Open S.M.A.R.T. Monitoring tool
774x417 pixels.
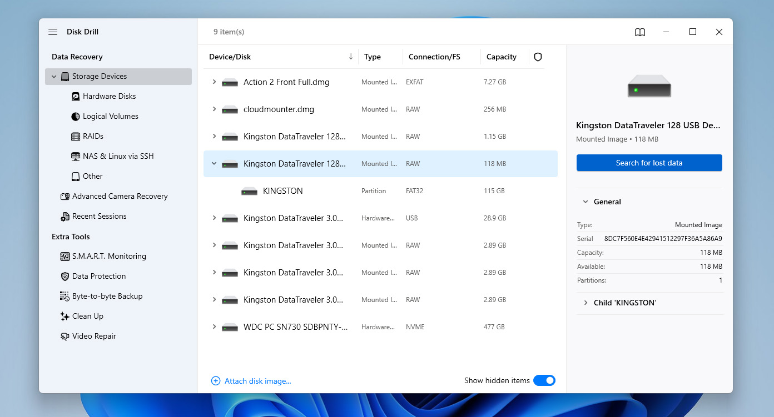[108, 256]
